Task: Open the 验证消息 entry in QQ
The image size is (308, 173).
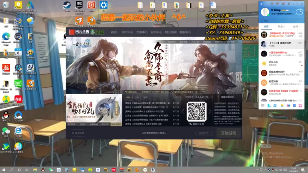Action: tap(281, 83)
